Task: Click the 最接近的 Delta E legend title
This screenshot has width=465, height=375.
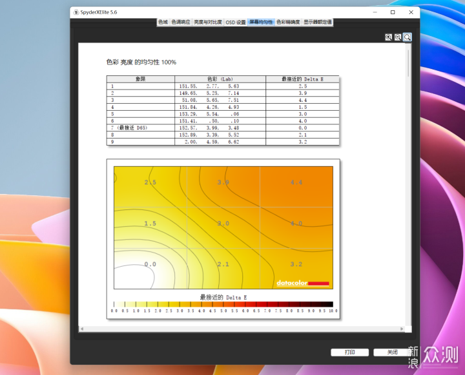Action: (223, 297)
